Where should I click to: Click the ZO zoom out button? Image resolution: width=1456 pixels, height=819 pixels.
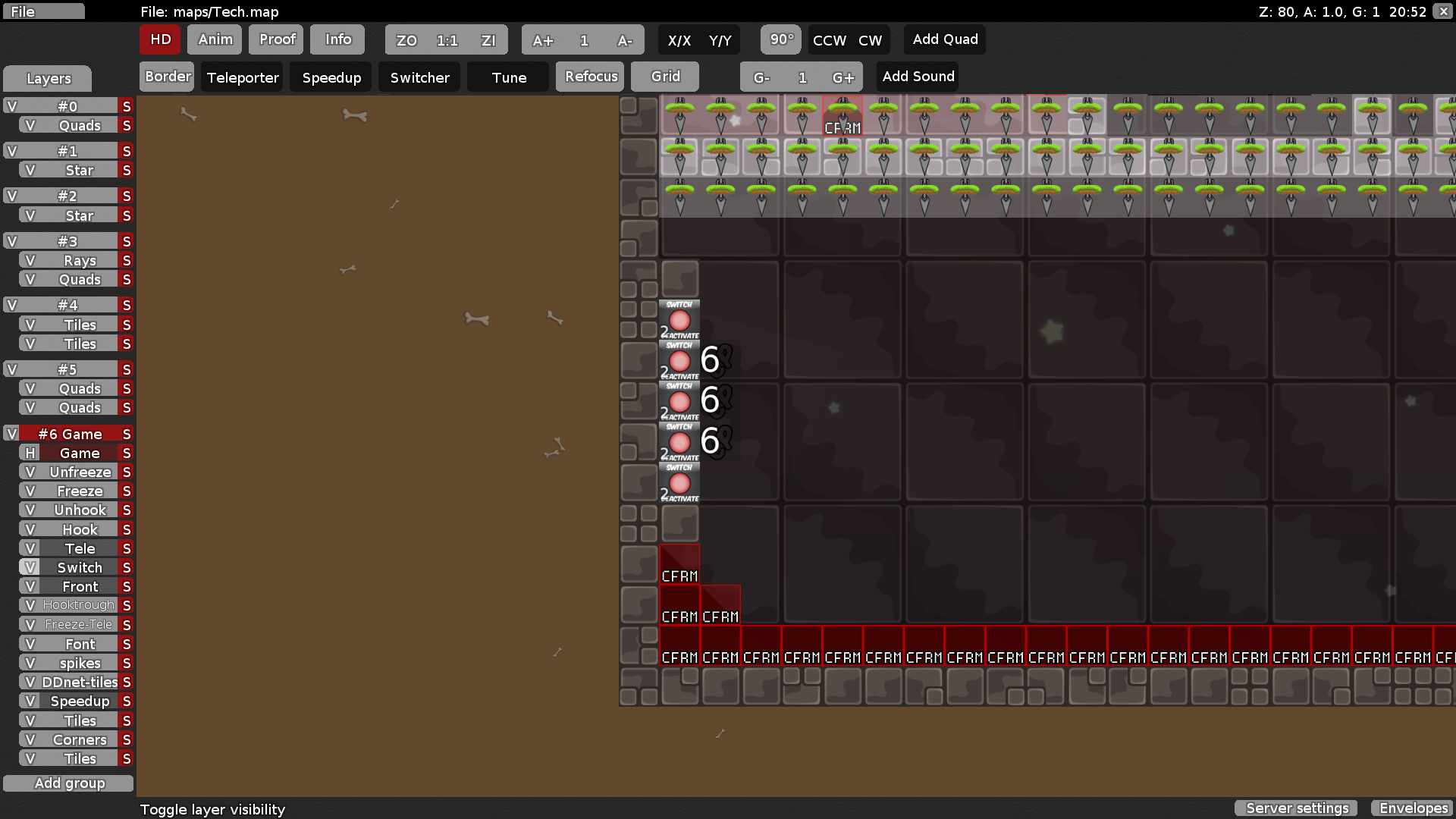click(x=406, y=40)
